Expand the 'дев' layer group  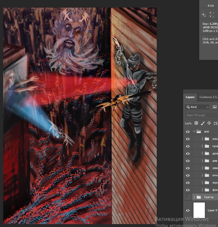point(202,161)
